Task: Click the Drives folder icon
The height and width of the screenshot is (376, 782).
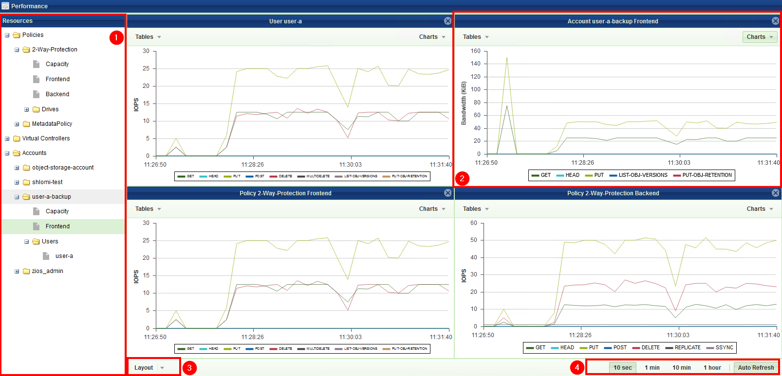Action: 36,109
